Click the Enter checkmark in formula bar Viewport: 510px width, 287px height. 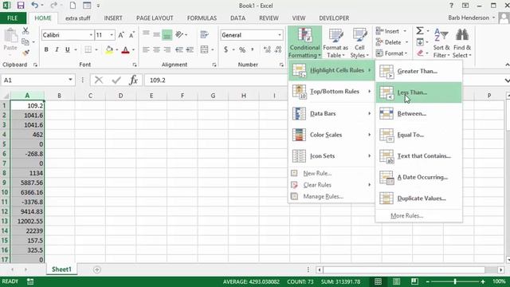[116, 80]
